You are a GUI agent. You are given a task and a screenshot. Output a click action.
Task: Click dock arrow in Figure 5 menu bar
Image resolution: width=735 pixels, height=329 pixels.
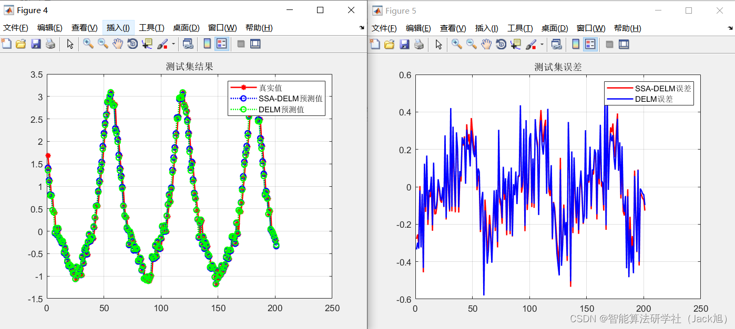tap(730, 28)
